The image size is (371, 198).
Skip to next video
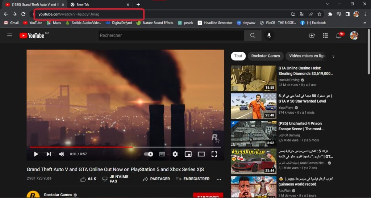(49, 154)
